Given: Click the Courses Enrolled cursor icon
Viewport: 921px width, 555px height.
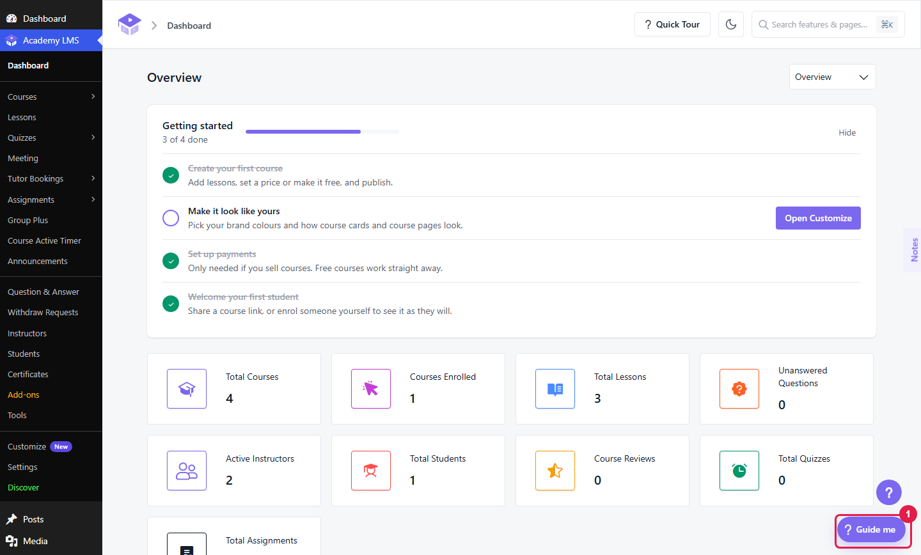Looking at the screenshot, I should click(x=371, y=389).
